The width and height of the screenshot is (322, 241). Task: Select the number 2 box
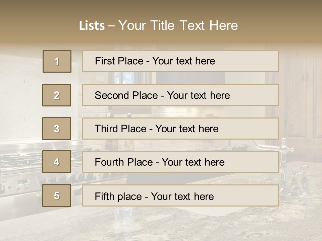coord(57,95)
